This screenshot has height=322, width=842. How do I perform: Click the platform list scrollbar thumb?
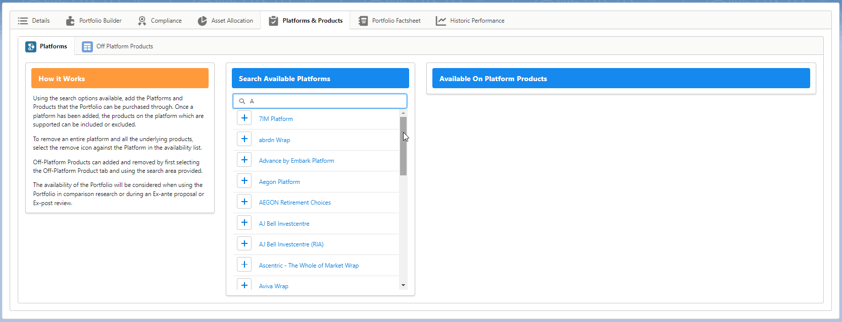(x=403, y=146)
